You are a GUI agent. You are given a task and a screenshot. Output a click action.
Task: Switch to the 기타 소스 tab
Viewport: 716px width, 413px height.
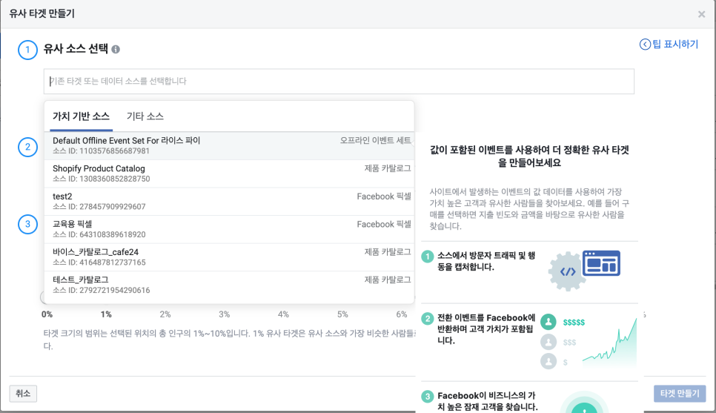145,116
